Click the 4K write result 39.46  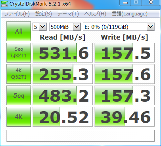(125, 117)
